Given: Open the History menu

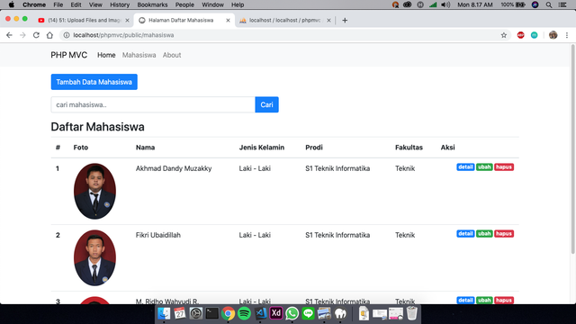Looking at the screenshot, I should click(120, 4).
